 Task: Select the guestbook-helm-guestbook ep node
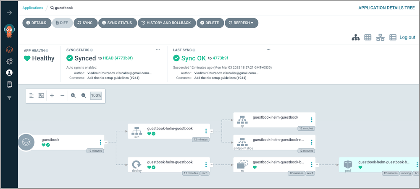click(x=275, y=120)
